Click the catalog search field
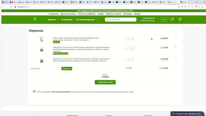Viewport: 206px width, 116px height. click(121, 20)
